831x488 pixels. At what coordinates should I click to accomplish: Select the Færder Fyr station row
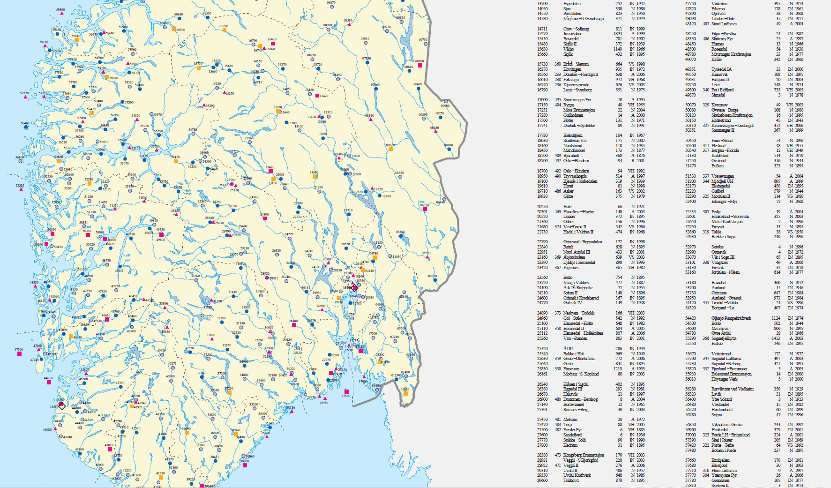[x=591, y=430]
